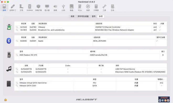The height and width of the screenshot is (103, 173).
Task: Toggle the 内建 checkbox for en0
Action: (160, 27)
